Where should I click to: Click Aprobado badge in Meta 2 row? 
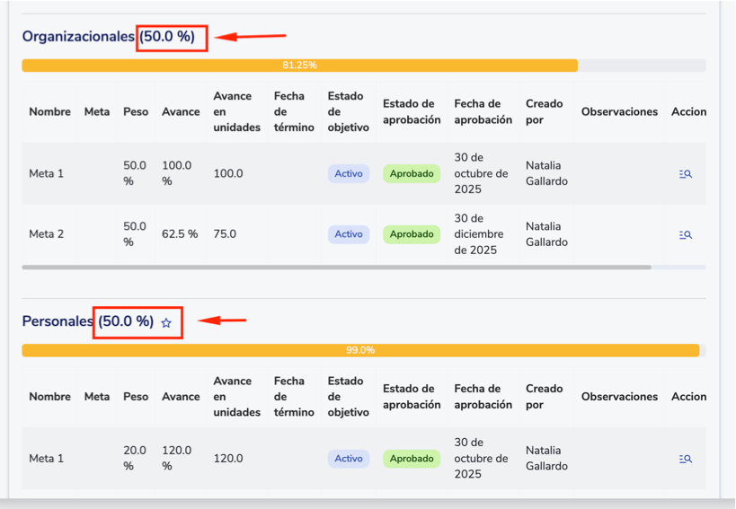[x=412, y=234]
